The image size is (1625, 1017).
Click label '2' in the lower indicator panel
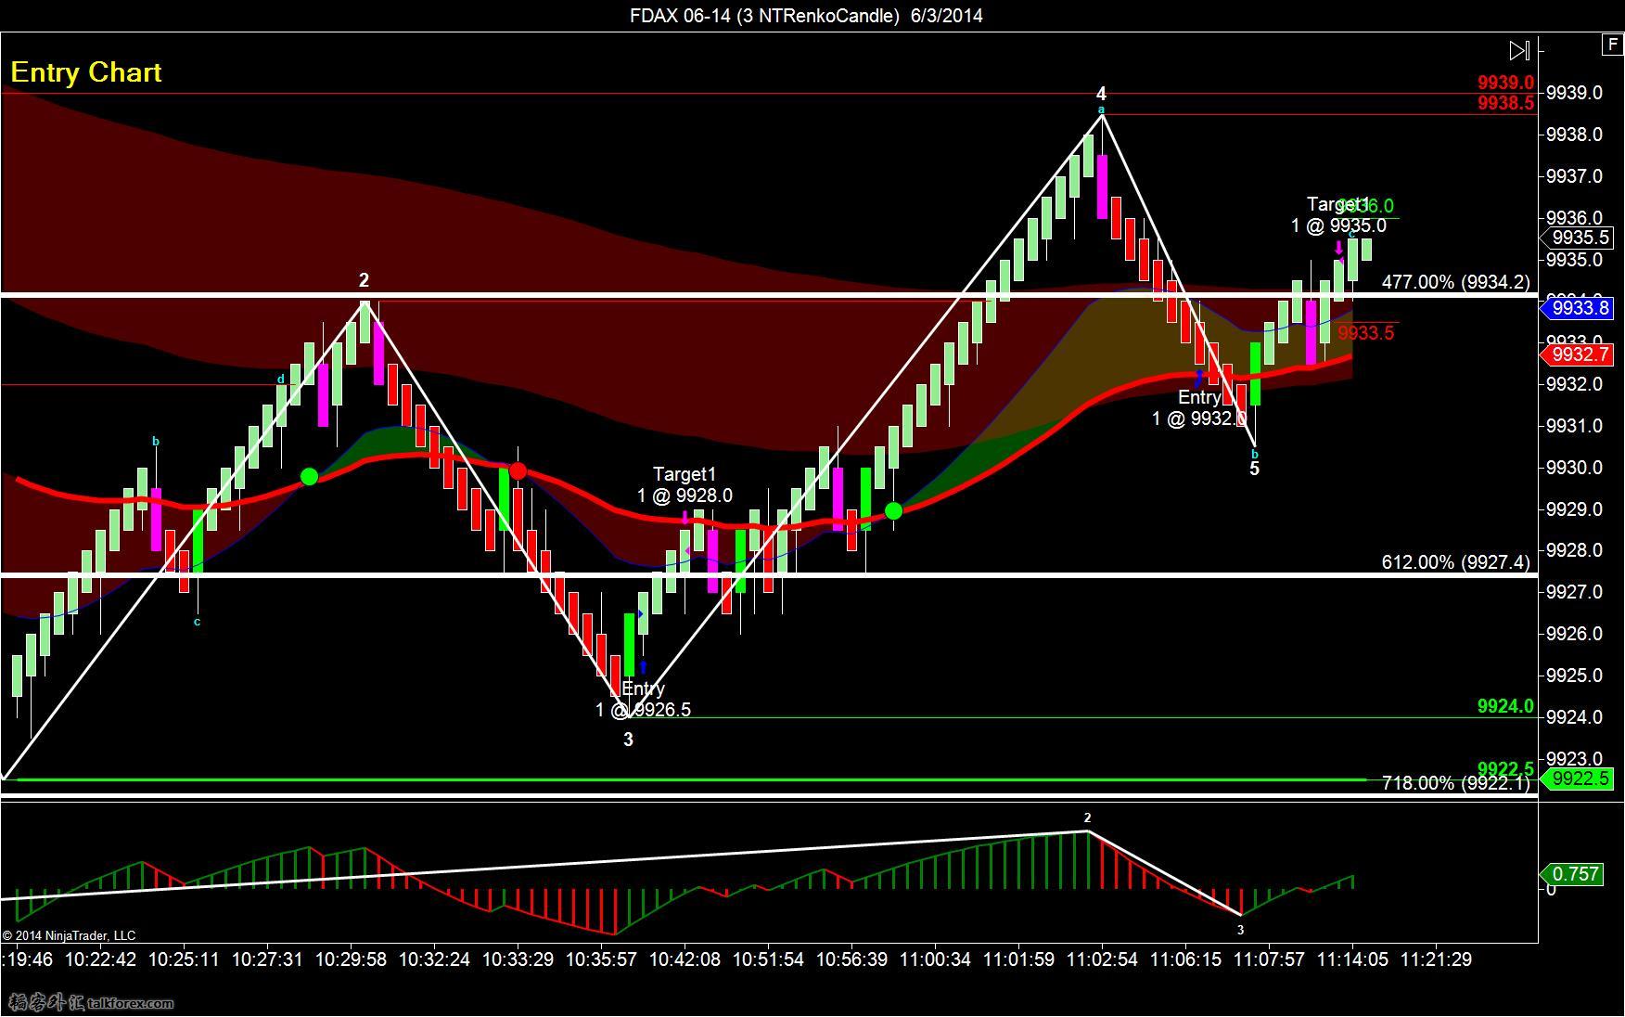[1088, 818]
